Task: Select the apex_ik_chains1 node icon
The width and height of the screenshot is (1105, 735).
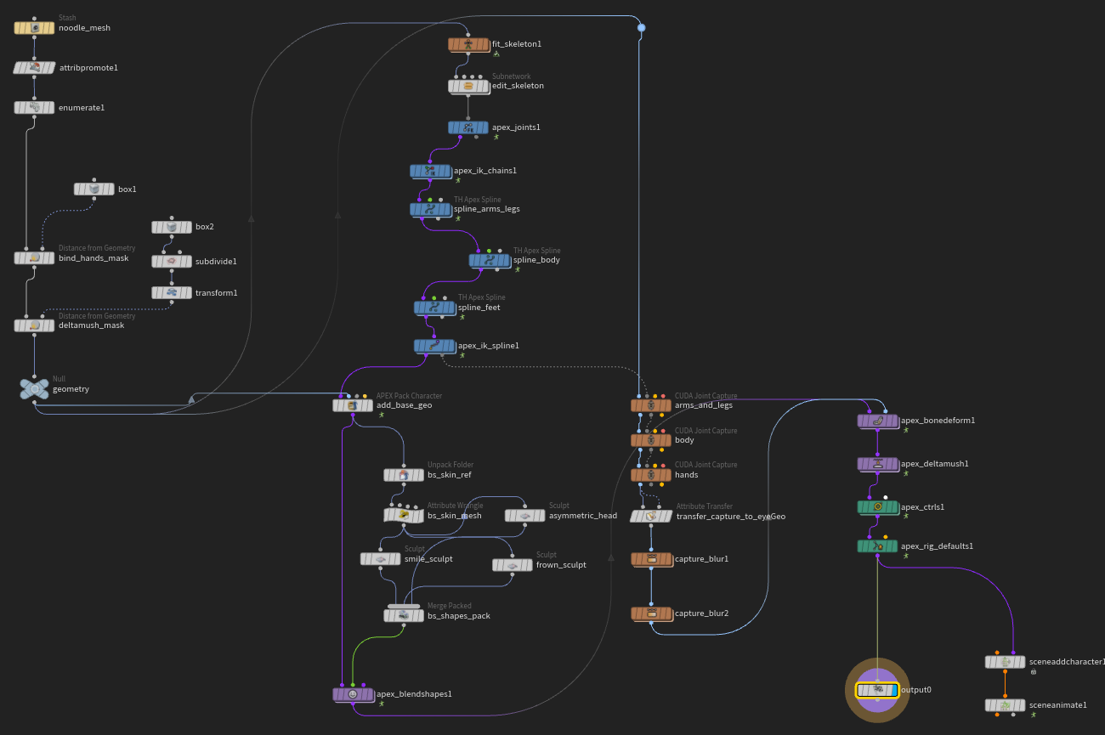Action: (x=430, y=171)
